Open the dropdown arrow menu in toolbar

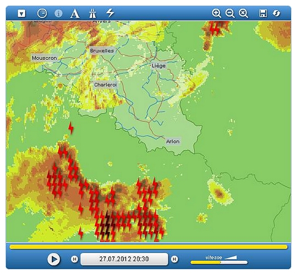coord(21,13)
